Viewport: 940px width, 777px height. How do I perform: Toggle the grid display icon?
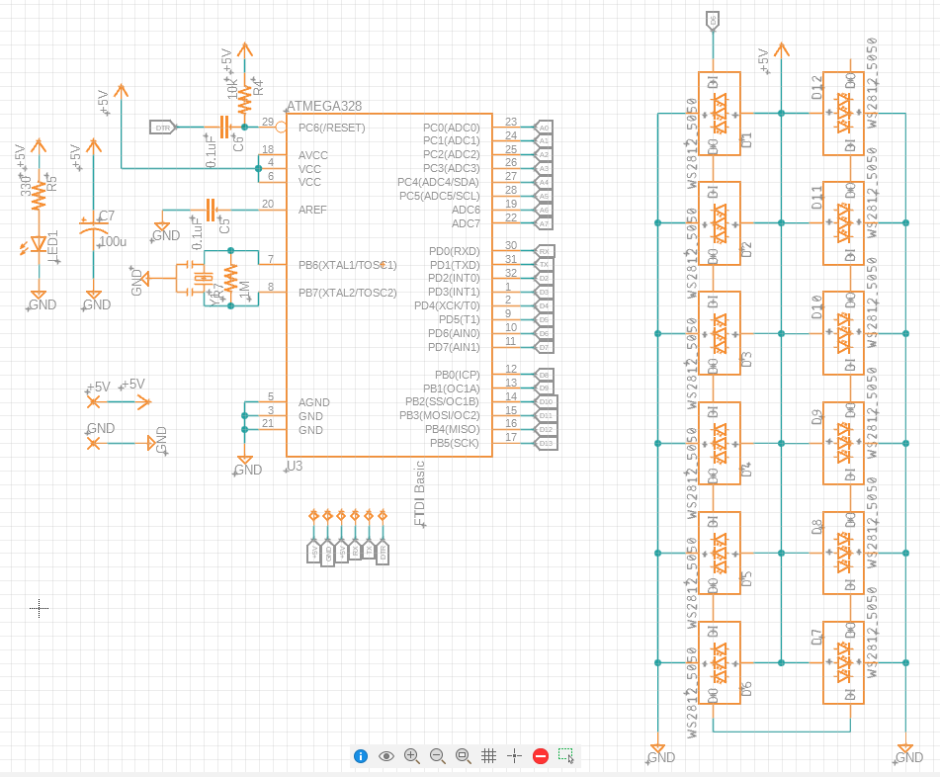click(x=488, y=756)
